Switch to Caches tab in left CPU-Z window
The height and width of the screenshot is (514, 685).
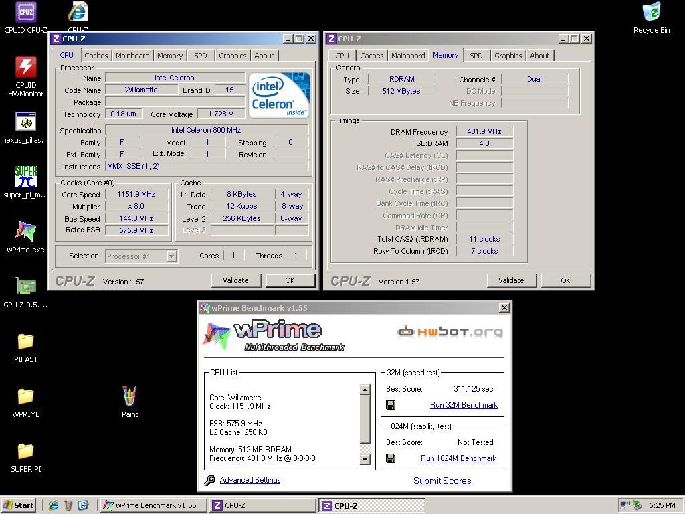pyautogui.click(x=96, y=56)
